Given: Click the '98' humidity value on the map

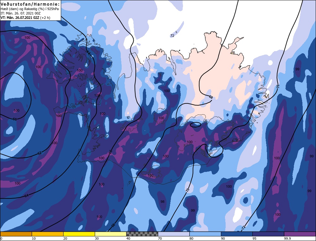Looking at the screenshot, I should pyautogui.click(x=162, y=201).
